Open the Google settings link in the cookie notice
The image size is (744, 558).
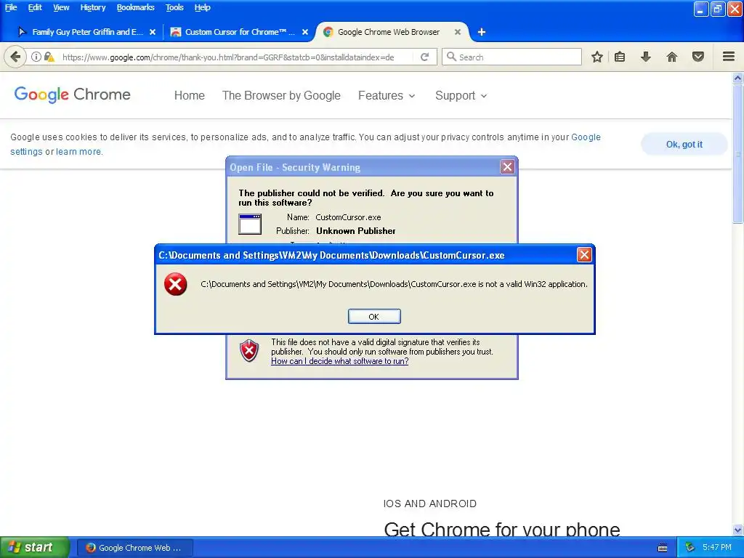click(586, 137)
